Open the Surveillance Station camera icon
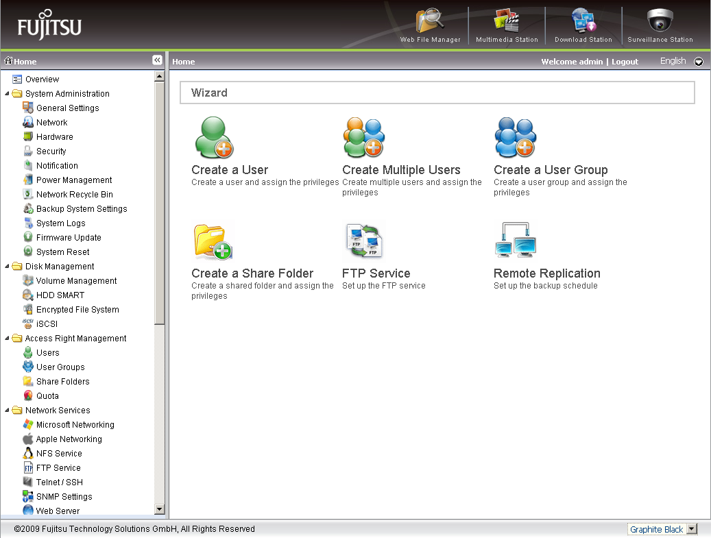This screenshot has height=538, width=711. 660,22
